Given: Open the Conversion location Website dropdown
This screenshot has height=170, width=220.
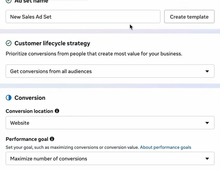Looking at the screenshot, I should (110, 123).
